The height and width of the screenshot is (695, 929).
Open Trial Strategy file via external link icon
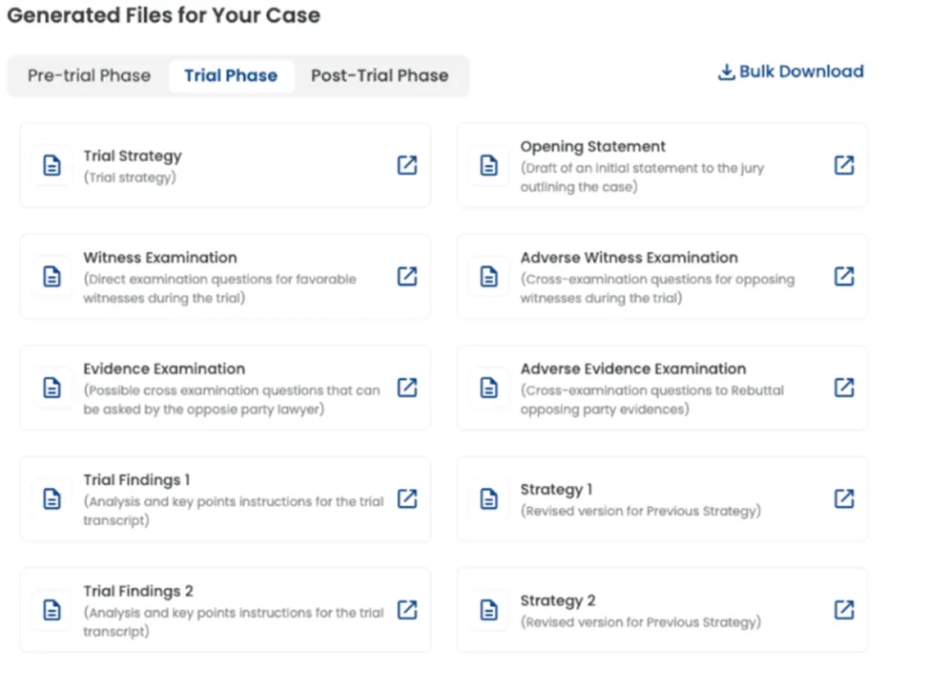[407, 165]
